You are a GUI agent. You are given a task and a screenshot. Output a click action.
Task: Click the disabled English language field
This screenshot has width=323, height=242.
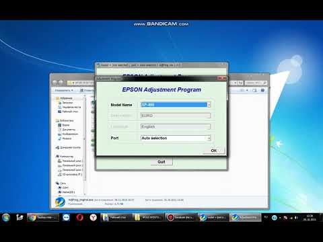pyautogui.click(x=176, y=126)
